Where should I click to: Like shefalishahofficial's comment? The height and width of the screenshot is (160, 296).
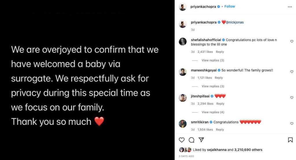[x=292, y=42]
